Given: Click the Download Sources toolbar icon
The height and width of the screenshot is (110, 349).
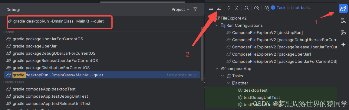Looking at the screenshot, I should (x=211, y=8).
